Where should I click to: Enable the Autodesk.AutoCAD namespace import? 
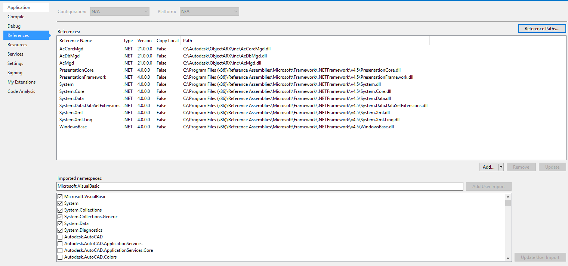60,237
